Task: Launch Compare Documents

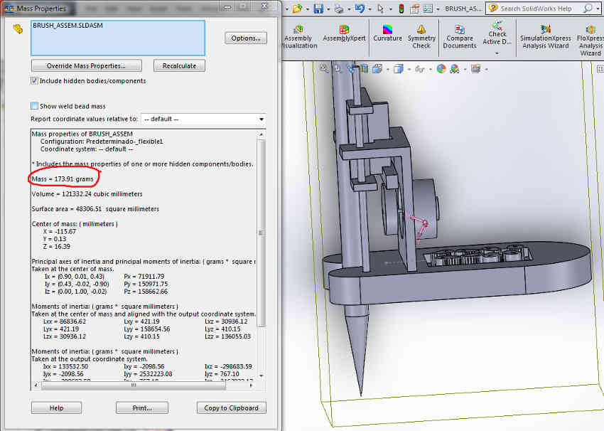Action: coord(460,36)
